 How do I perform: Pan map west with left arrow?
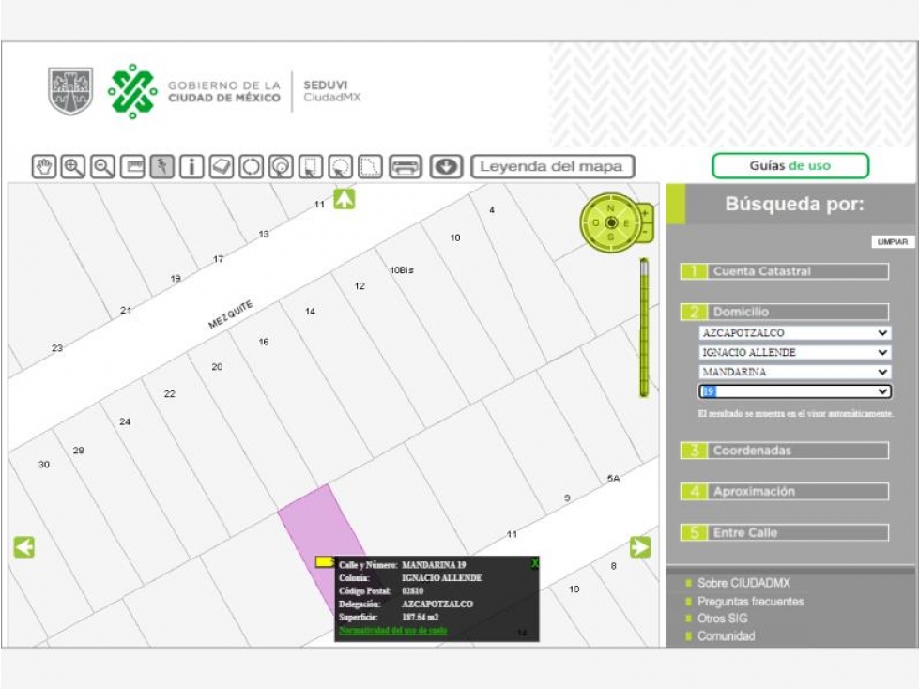(x=24, y=547)
